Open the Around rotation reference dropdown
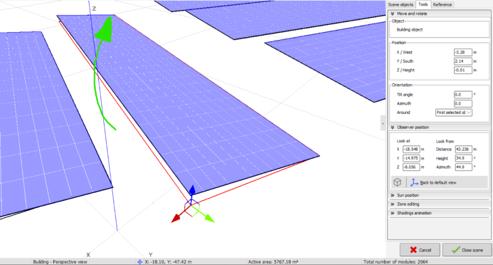The height and width of the screenshot is (265, 493). click(x=454, y=112)
